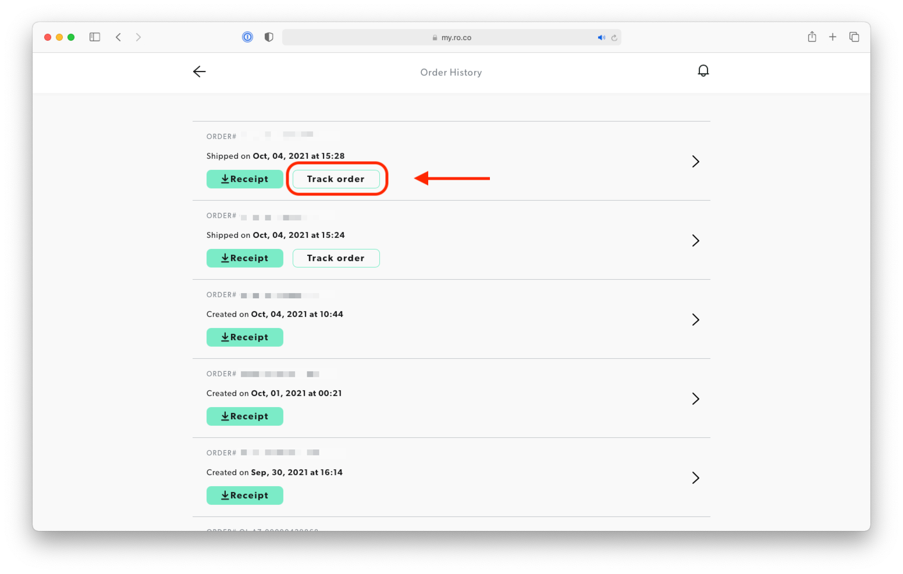Go back using the Order History arrow

click(x=200, y=72)
